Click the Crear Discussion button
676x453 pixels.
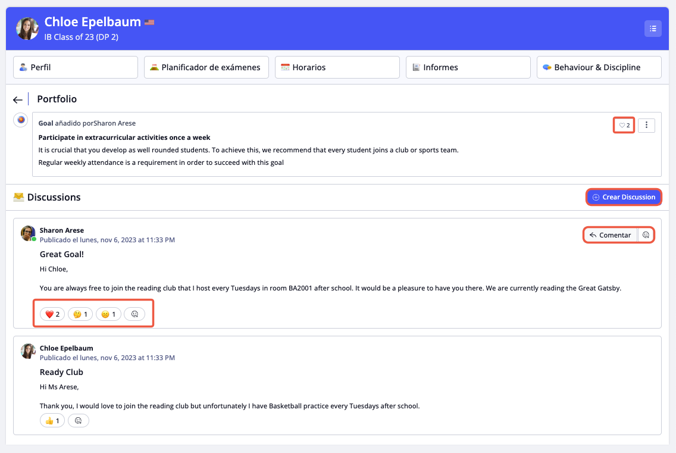(624, 197)
